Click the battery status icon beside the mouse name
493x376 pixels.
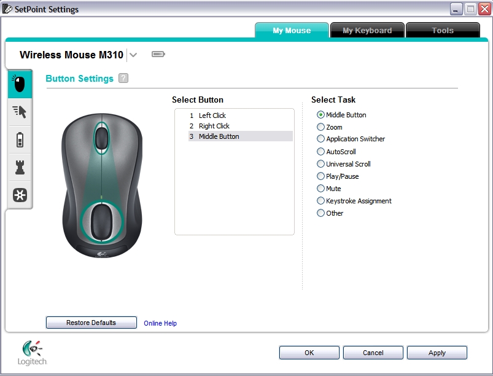click(x=158, y=55)
